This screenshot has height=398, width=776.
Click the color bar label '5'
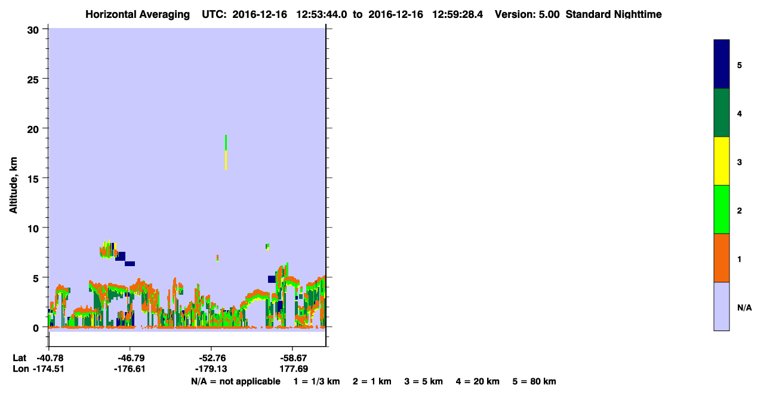pyautogui.click(x=740, y=65)
